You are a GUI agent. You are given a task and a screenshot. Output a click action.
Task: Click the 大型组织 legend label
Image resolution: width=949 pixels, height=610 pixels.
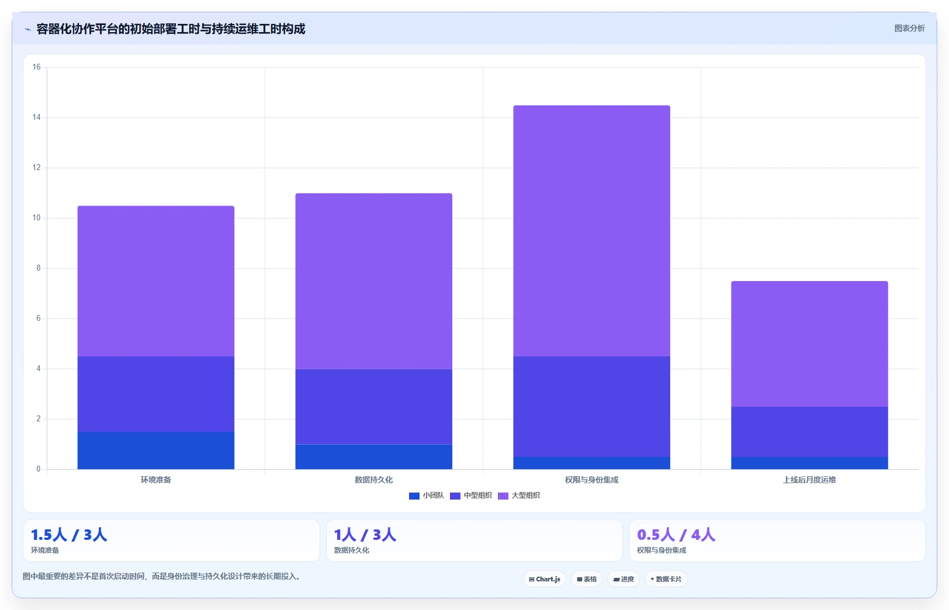point(526,495)
